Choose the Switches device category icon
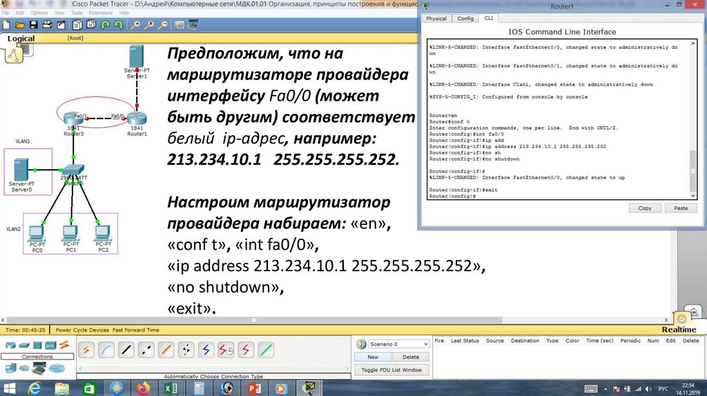Viewport: 707px width, 396px height. 24,346
